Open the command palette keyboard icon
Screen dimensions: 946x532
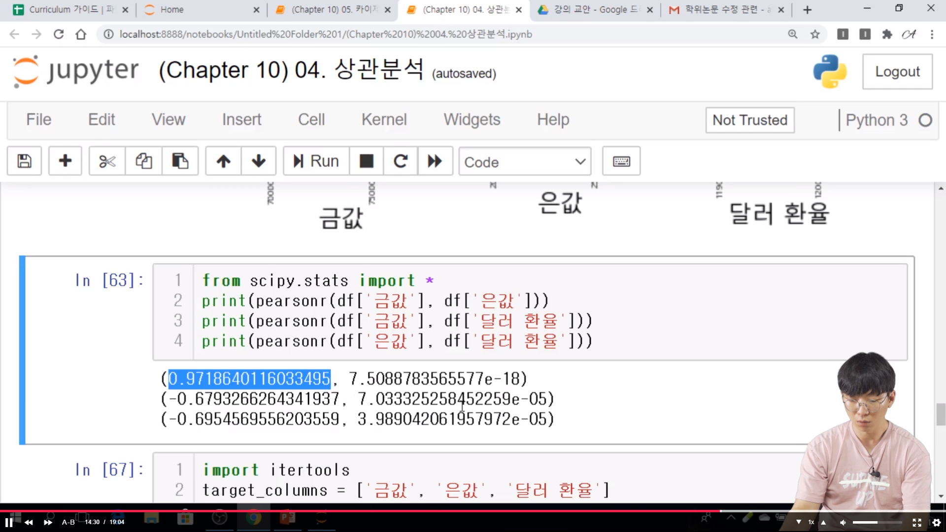point(621,161)
